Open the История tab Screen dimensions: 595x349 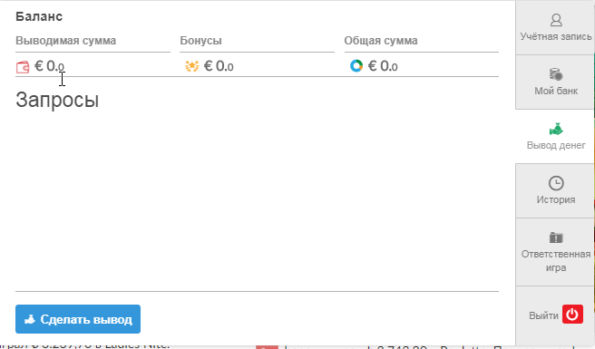click(555, 190)
